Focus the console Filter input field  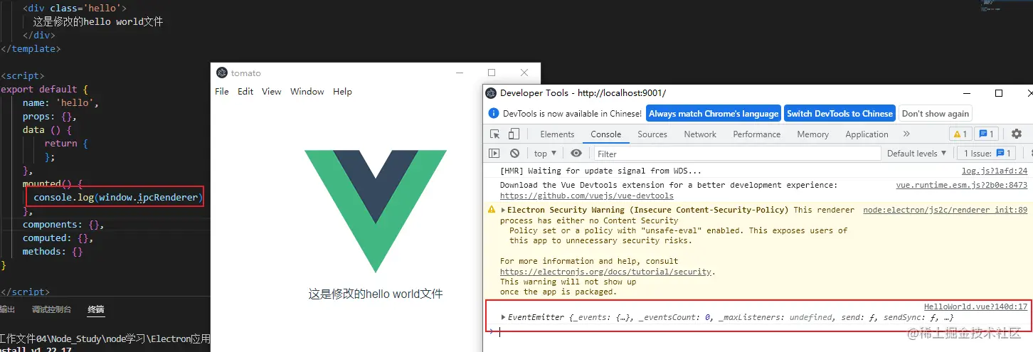(737, 153)
